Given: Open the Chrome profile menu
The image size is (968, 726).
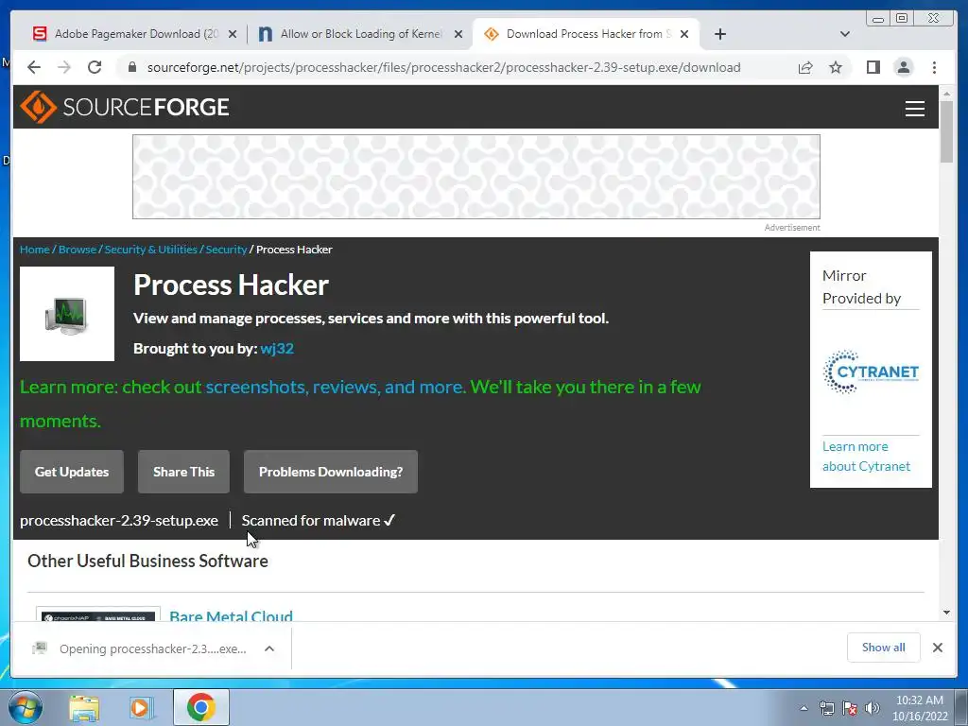Looking at the screenshot, I should pos(903,67).
